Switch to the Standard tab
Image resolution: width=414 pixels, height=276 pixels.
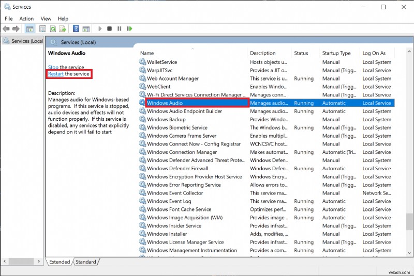(x=86, y=262)
